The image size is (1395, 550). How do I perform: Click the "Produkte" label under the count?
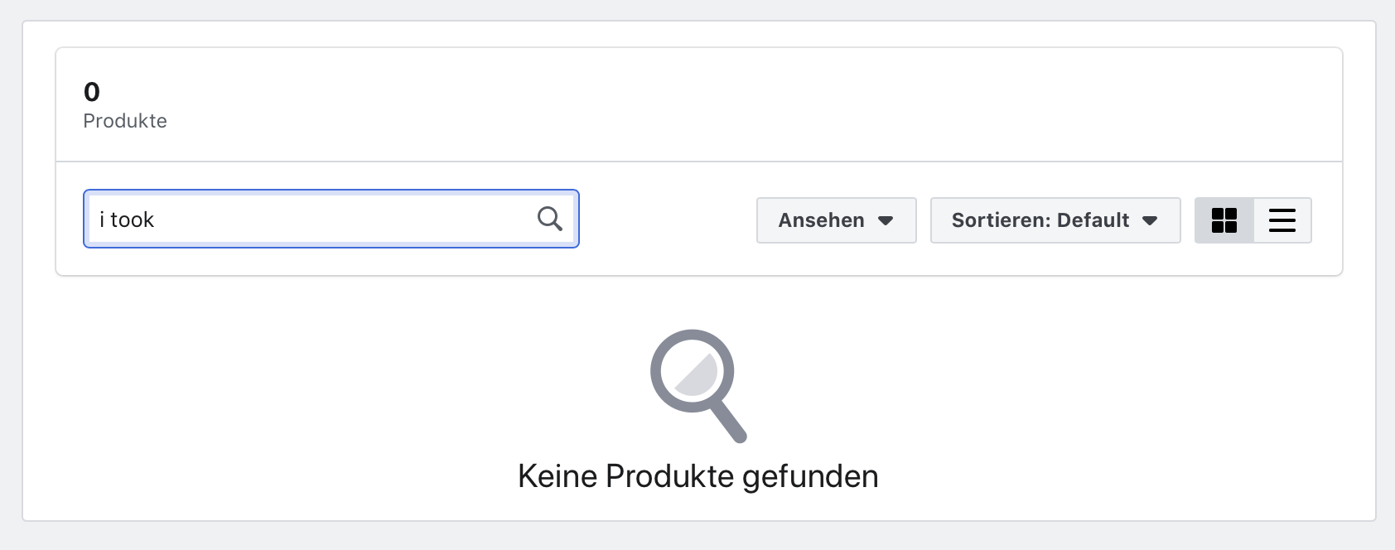click(125, 121)
